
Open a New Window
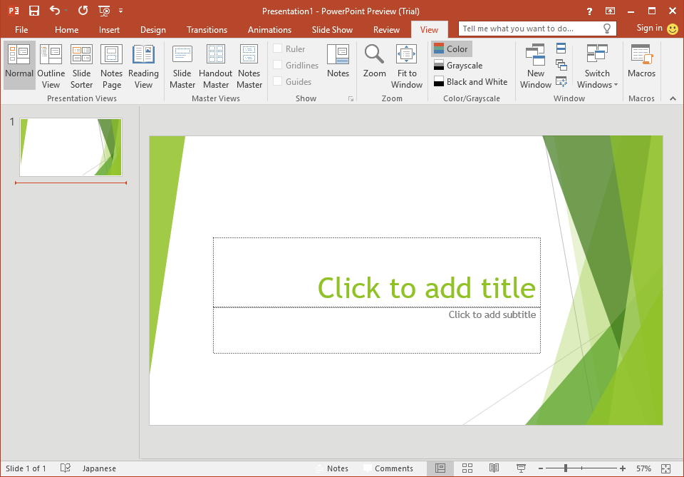(x=536, y=66)
